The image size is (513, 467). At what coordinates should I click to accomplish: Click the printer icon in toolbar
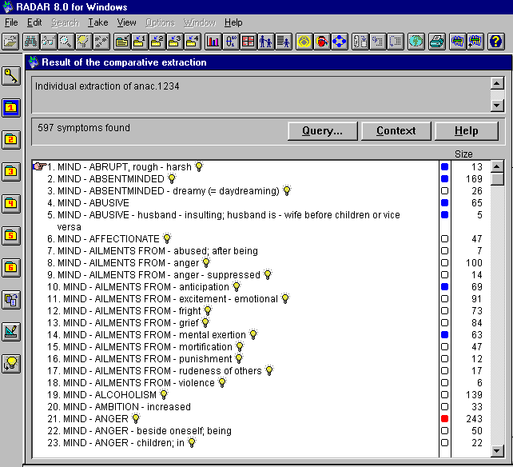coord(436,41)
